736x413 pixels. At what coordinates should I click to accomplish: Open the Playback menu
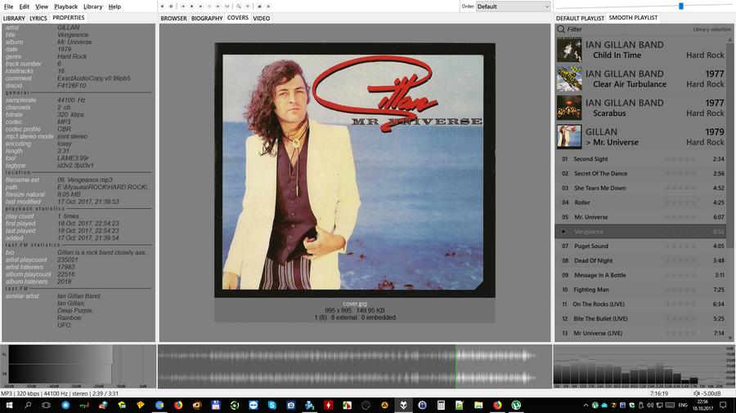(65, 7)
